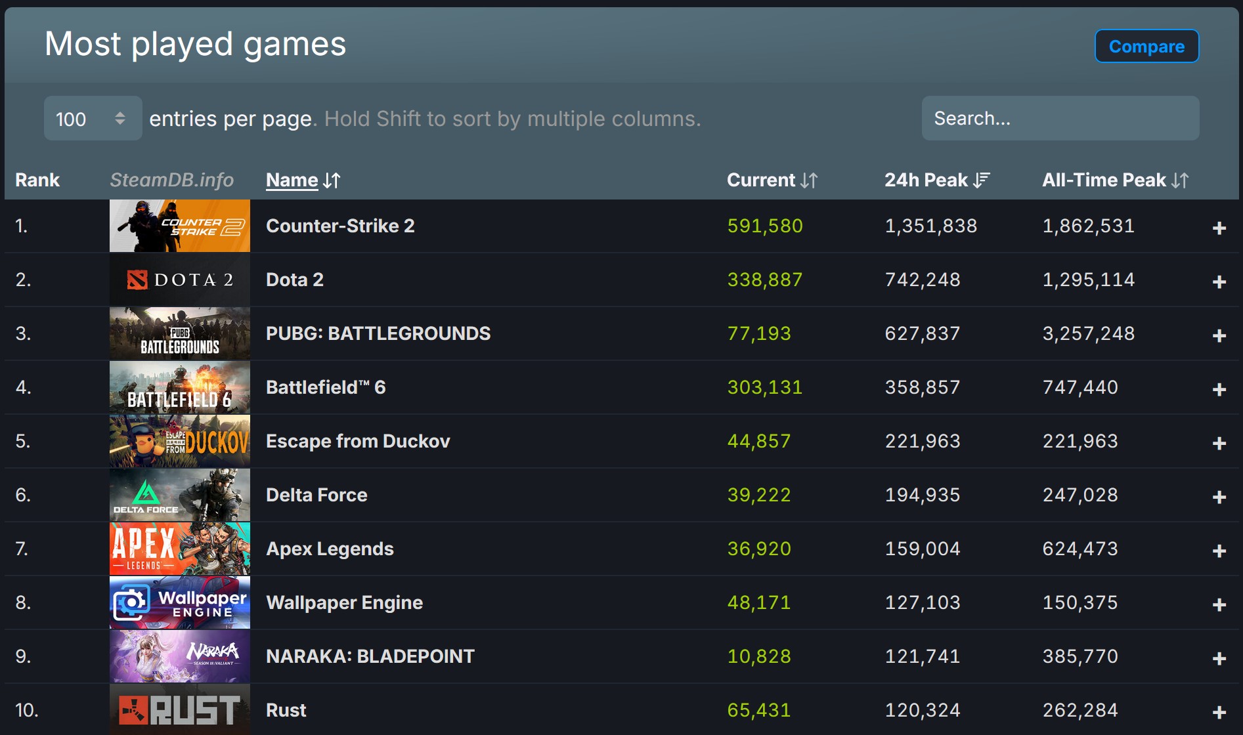The width and height of the screenshot is (1243, 735).
Task: Select 24h peak value 159,004
Action: (x=923, y=549)
